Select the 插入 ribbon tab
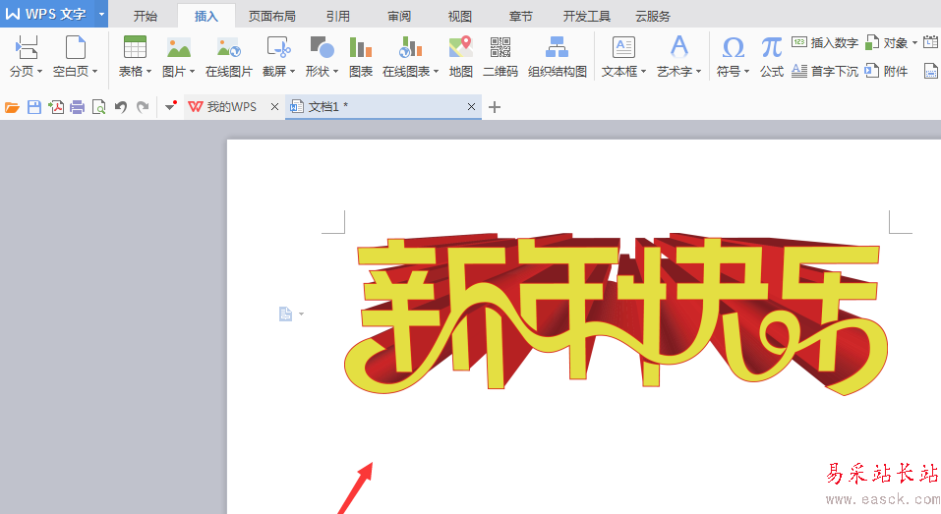The height and width of the screenshot is (514, 941). 206,16
